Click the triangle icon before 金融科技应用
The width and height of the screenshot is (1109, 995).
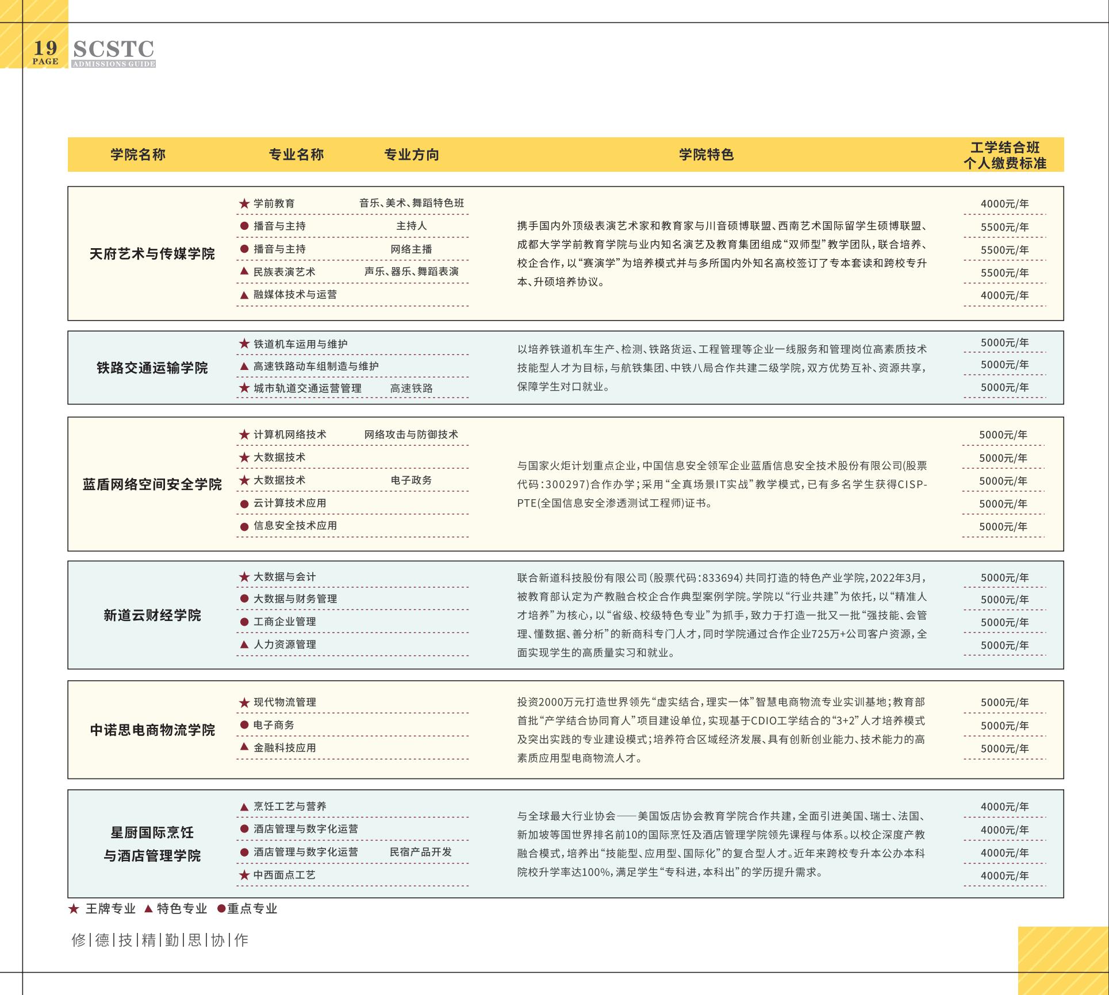coord(244,747)
